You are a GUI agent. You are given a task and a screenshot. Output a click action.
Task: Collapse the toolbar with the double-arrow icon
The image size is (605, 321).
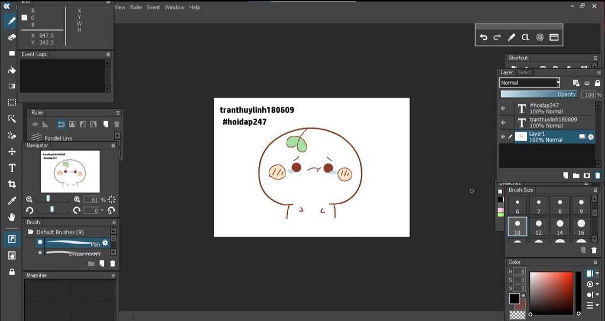6,6
